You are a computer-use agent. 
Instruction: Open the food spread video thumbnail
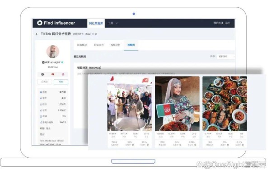(x=224, y=104)
